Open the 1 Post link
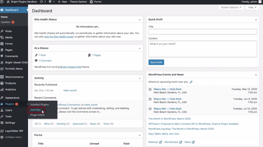 coord(42,55)
